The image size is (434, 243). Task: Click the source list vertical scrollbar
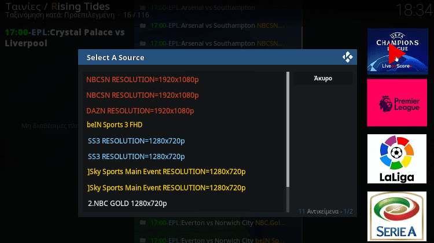[288, 130]
